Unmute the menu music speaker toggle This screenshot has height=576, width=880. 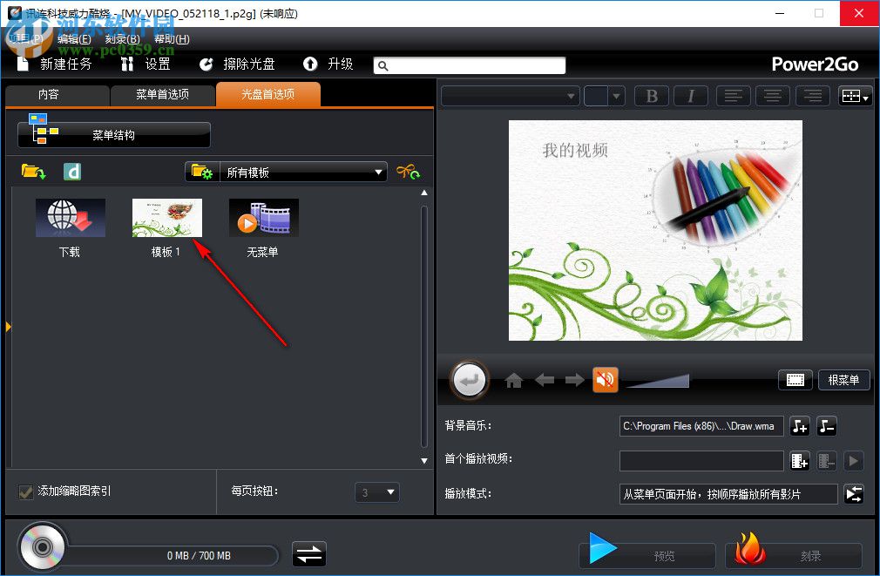pyautogui.click(x=606, y=380)
